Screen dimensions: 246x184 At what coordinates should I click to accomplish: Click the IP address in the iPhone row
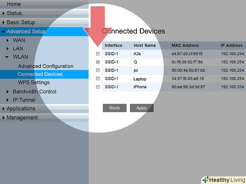click(x=233, y=87)
